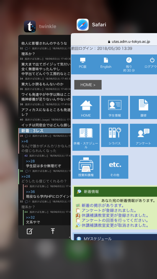Open the twinkle app icon
This screenshot has width=157, height=279.
point(30,26)
